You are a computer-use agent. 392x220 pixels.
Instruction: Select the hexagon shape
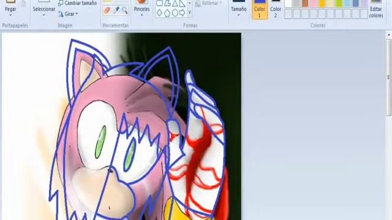[175, 12]
